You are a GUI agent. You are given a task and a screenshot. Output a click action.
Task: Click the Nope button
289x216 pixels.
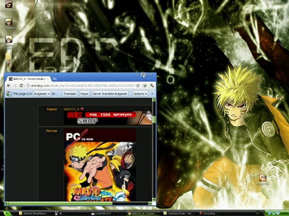84,94
